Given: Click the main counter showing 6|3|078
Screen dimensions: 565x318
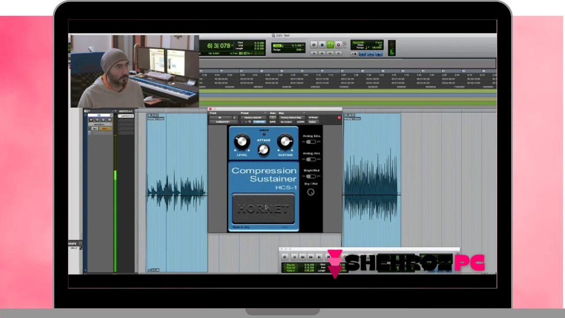Looking at the screenshot, I should 218,45.
